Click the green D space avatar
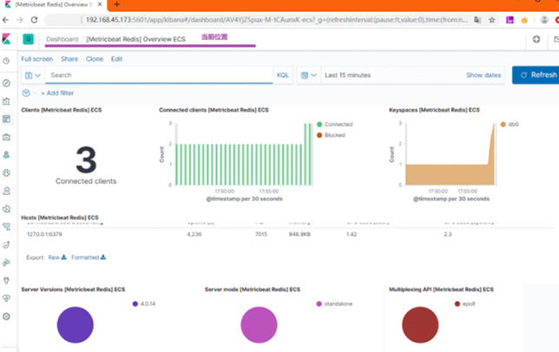The image size is (559, 352). click(x=28, y=39)
